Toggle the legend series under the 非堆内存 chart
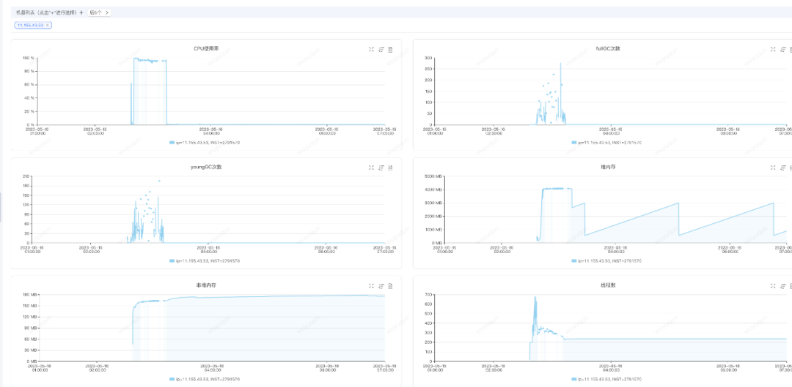 (205, 379)
